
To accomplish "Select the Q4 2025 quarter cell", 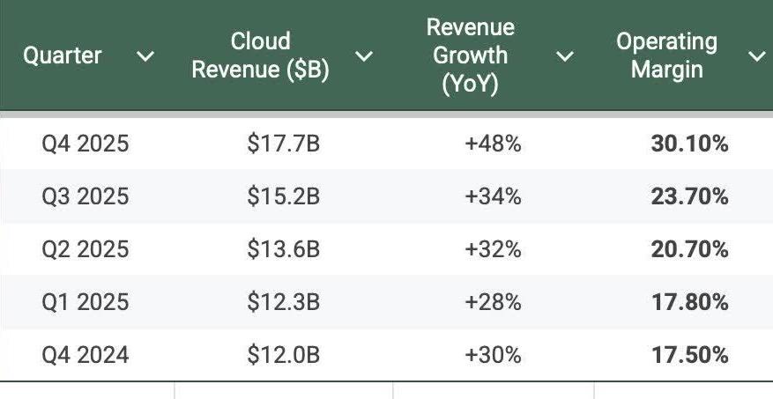I will point(85,144).
